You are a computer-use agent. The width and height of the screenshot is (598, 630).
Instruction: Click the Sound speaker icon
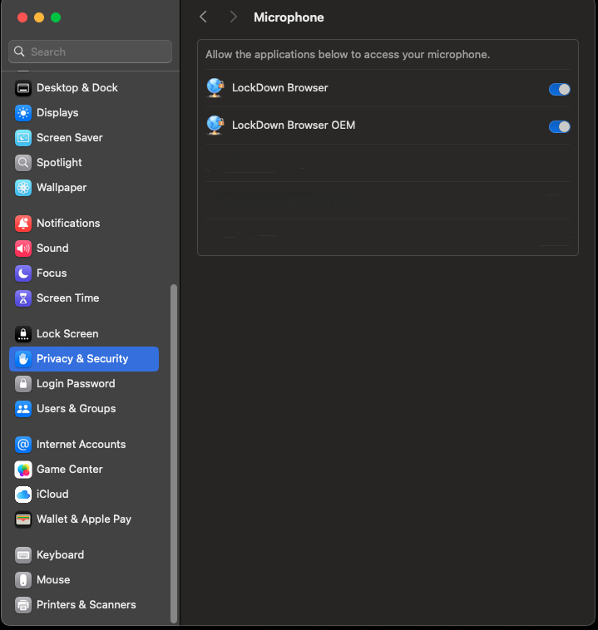[23, 249]
